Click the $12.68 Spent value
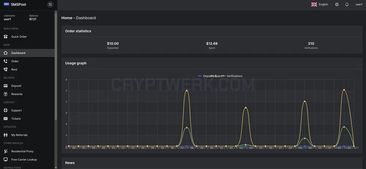Screen dimensions: 366x169 (x=212, y=43)
